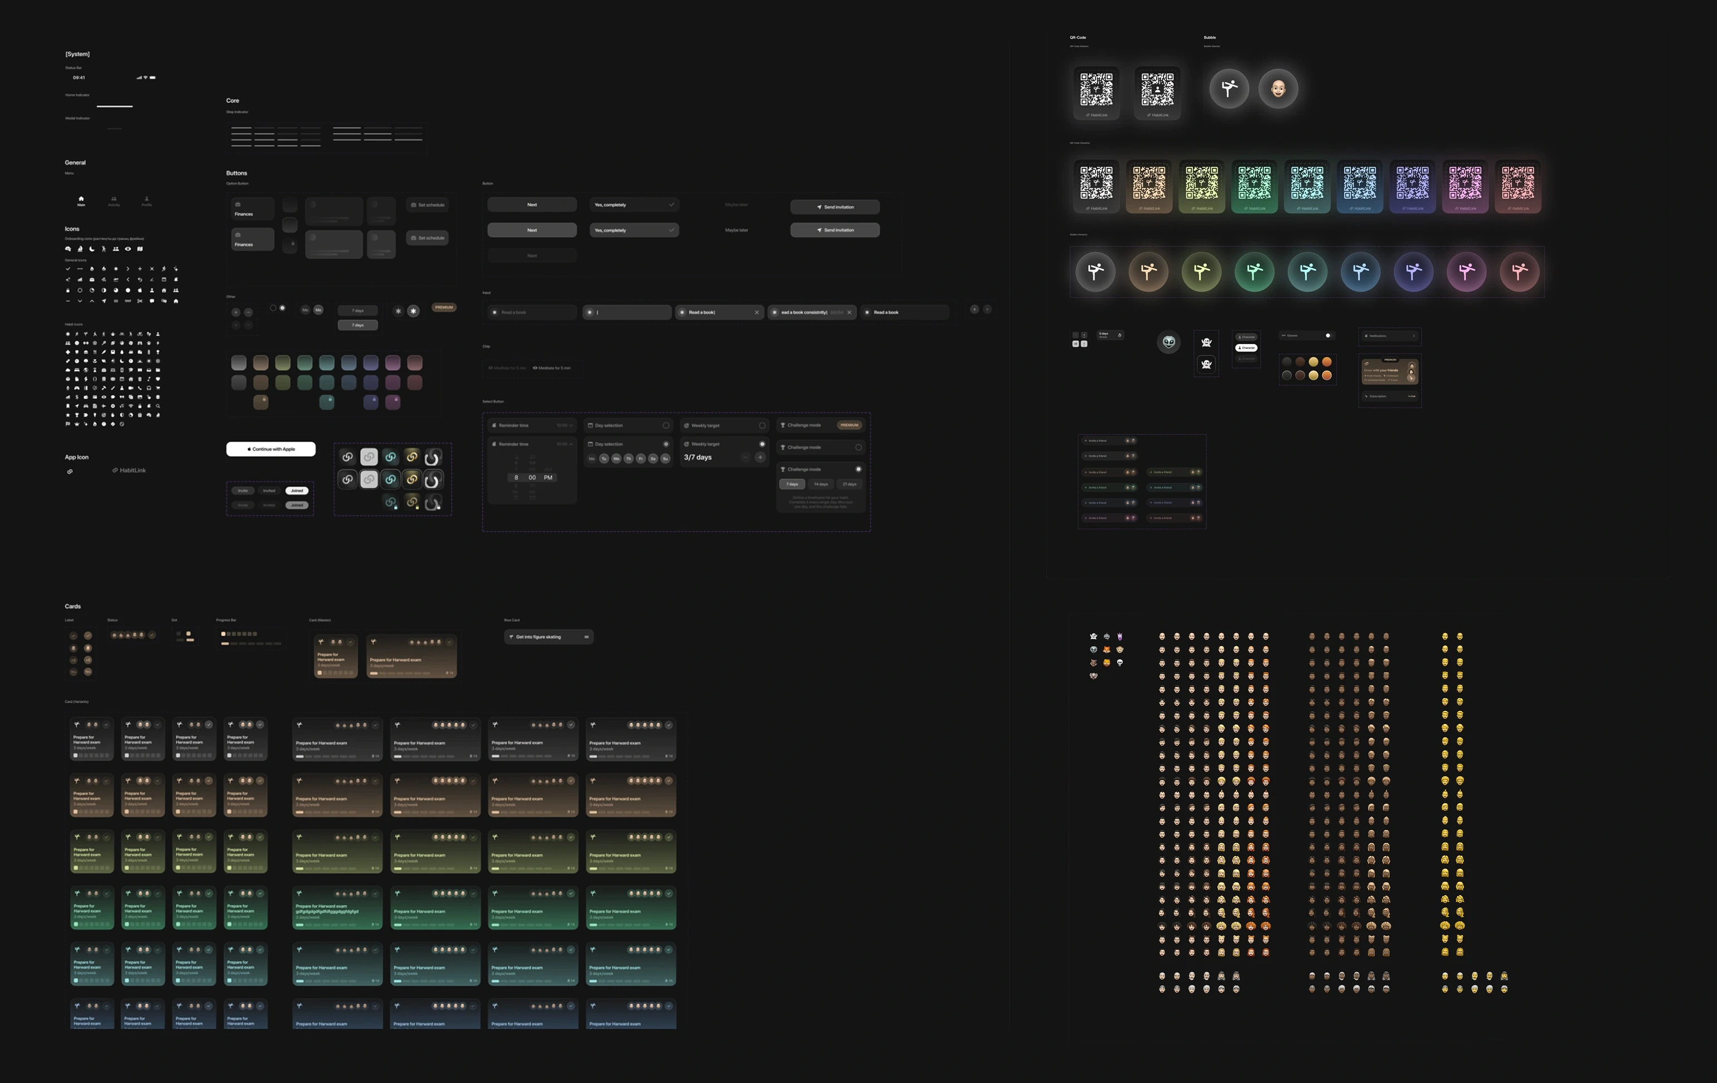Click hamburger icon on figure skating row card
This screenshot has height=1083, width=1717.
tap(586, 637)
